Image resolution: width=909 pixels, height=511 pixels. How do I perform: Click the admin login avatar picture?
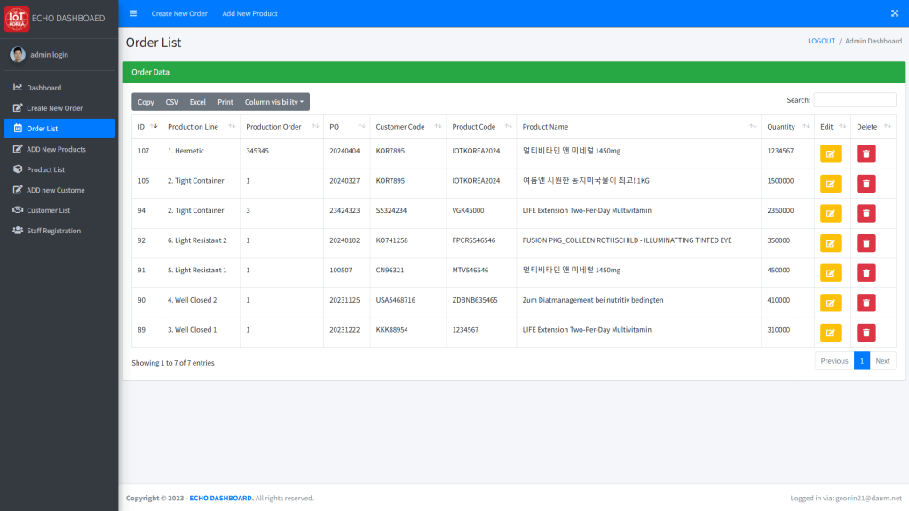click(18, 55)
